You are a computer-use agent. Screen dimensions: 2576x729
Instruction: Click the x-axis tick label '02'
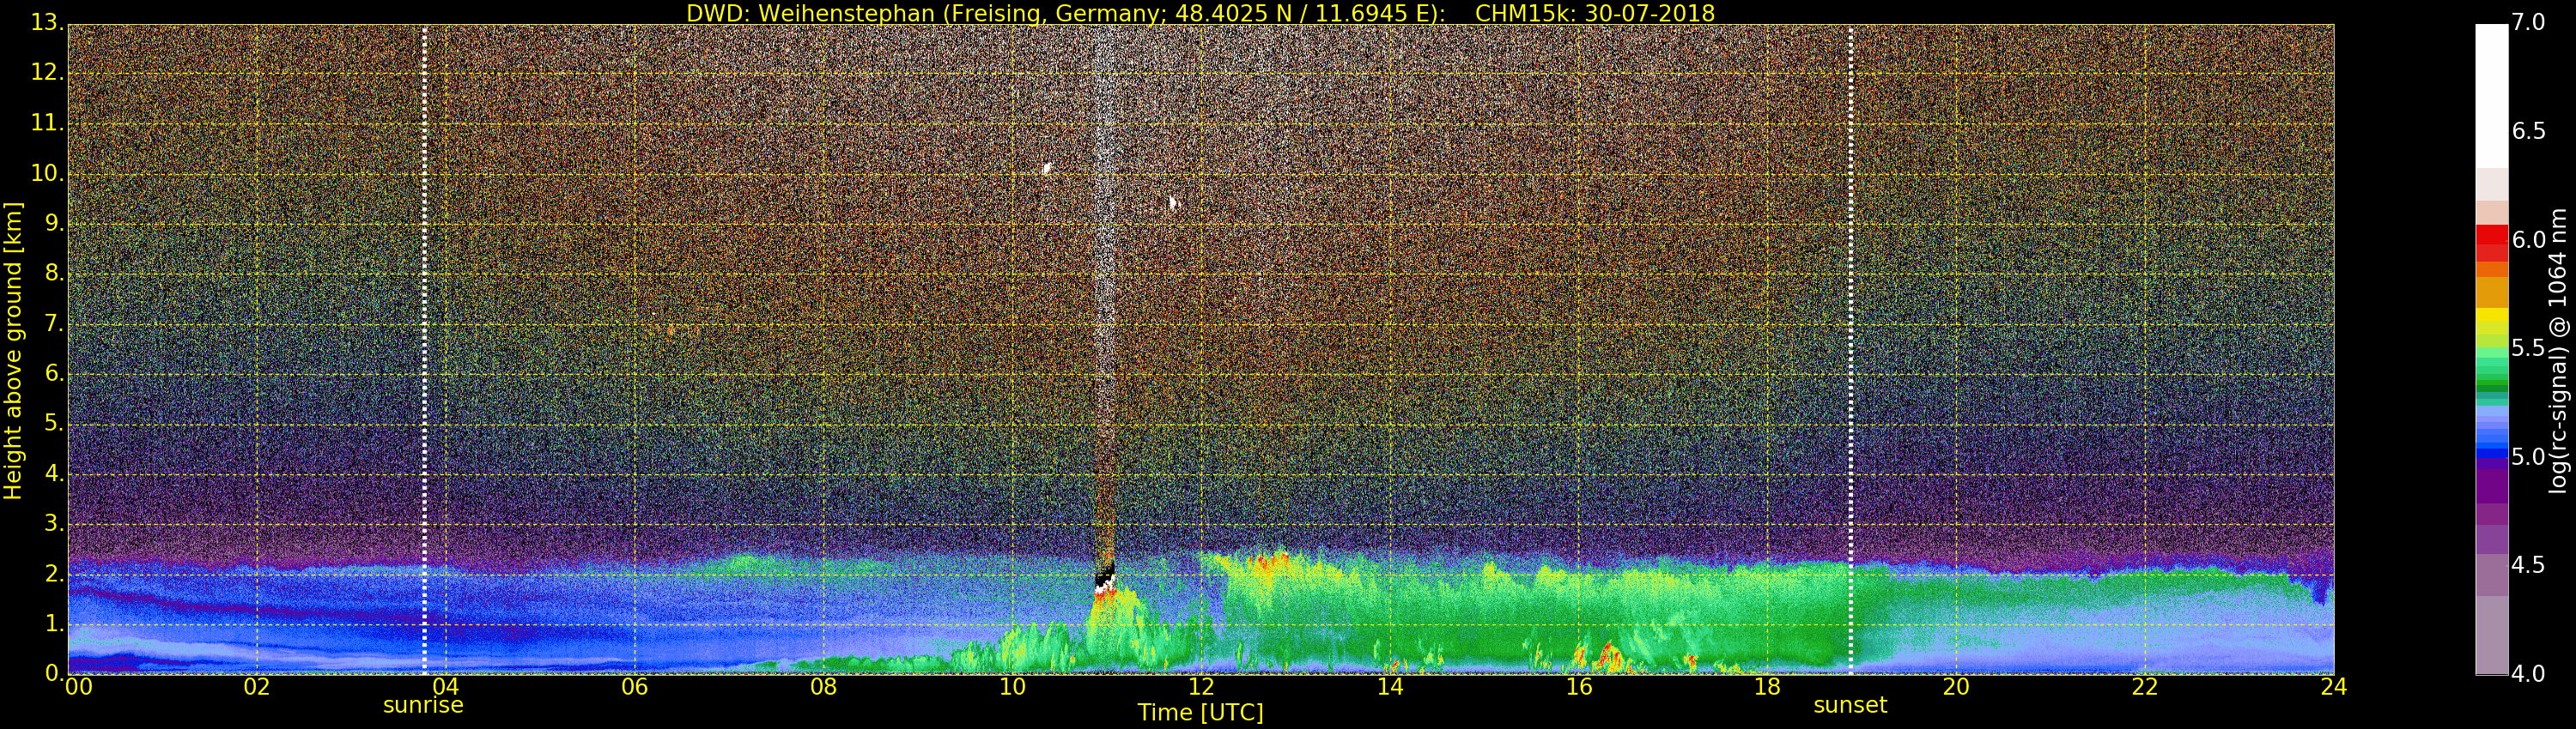pos(257,686)
